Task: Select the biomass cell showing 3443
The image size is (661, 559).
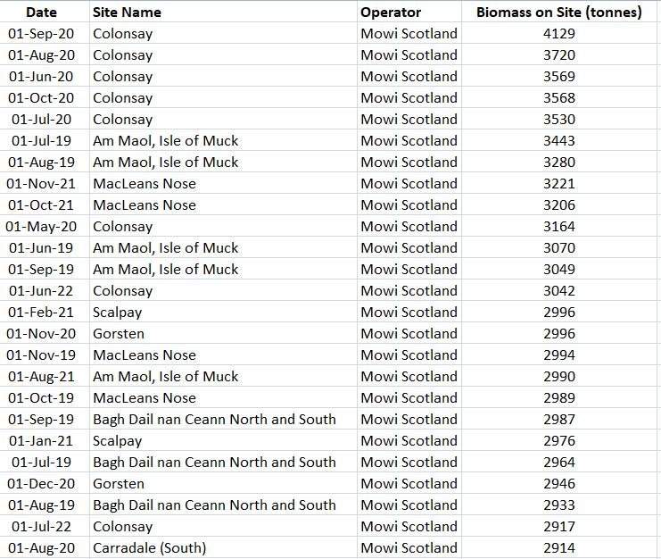Action: [559, 141]
